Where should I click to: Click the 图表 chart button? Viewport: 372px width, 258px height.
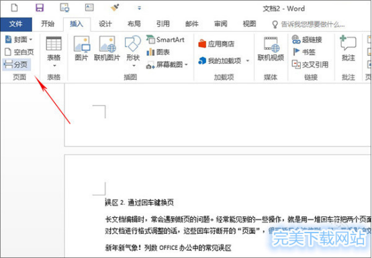click(158, 52)
